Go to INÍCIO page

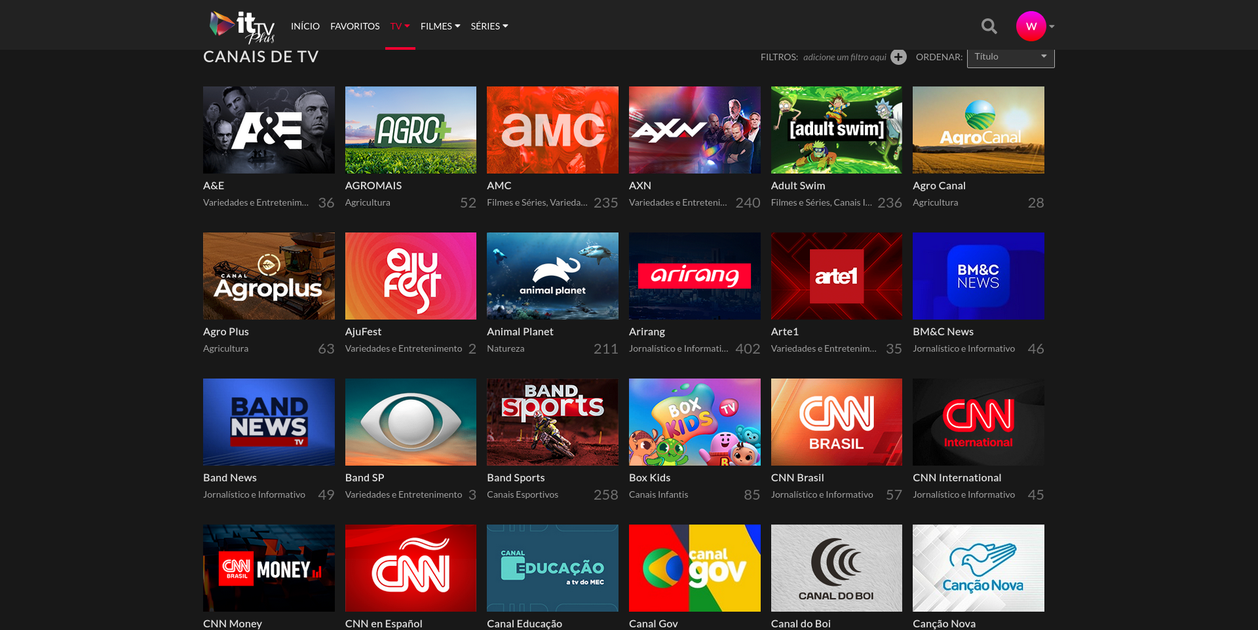pyautogui.click(x=305, y=26)
